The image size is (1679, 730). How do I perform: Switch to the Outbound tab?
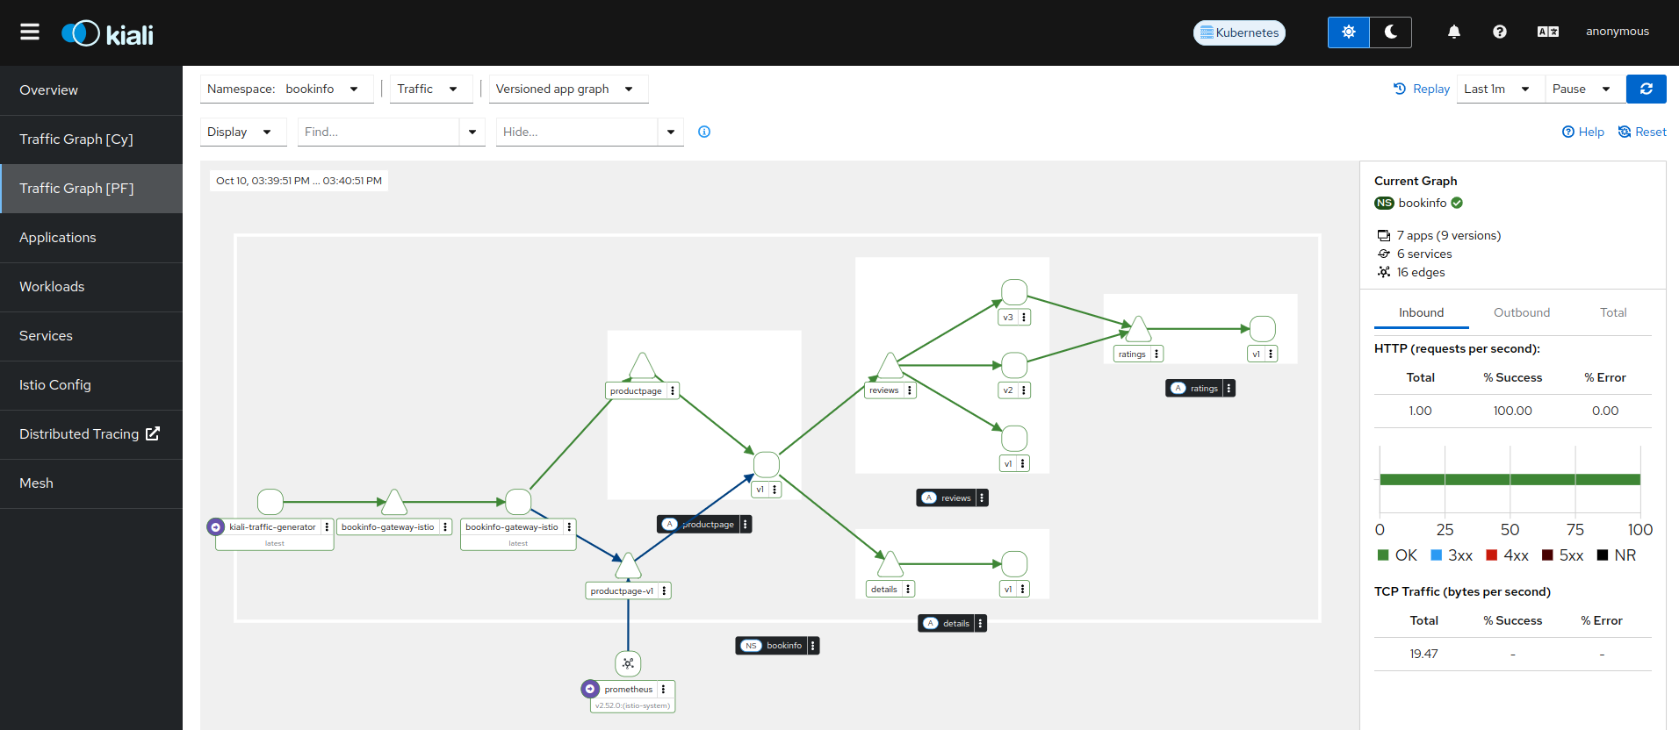pyautogui.click(x=1521, y=312)
